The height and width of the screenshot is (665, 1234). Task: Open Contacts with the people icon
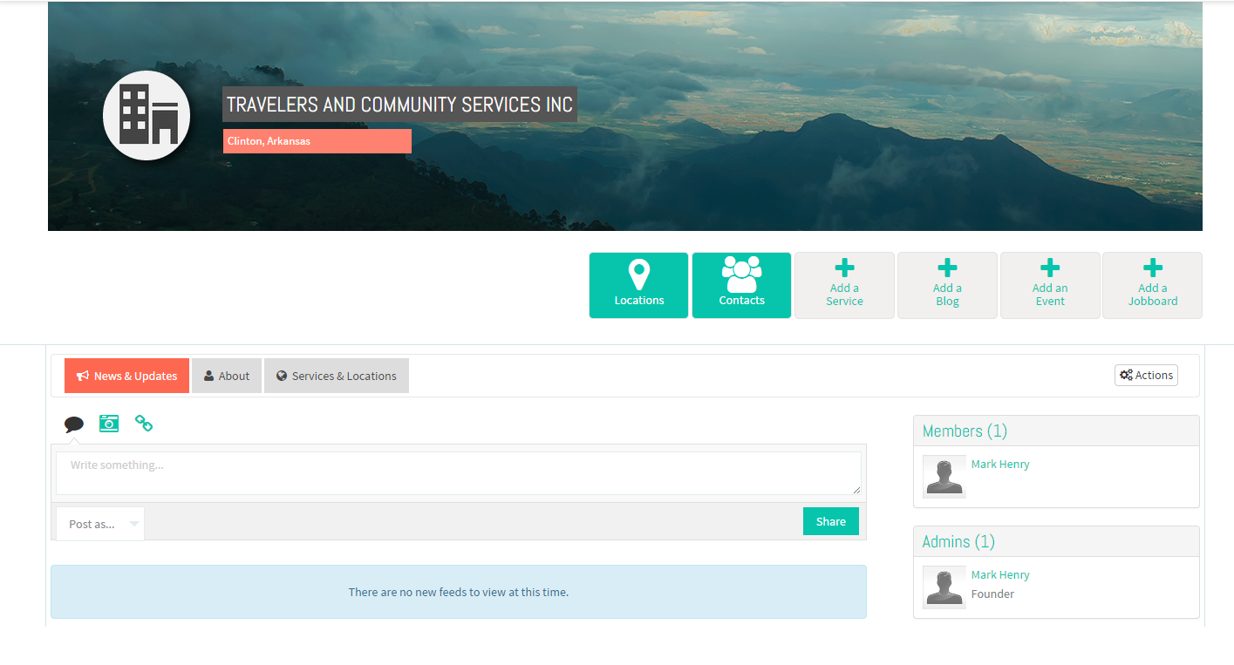tap(741, 285)
